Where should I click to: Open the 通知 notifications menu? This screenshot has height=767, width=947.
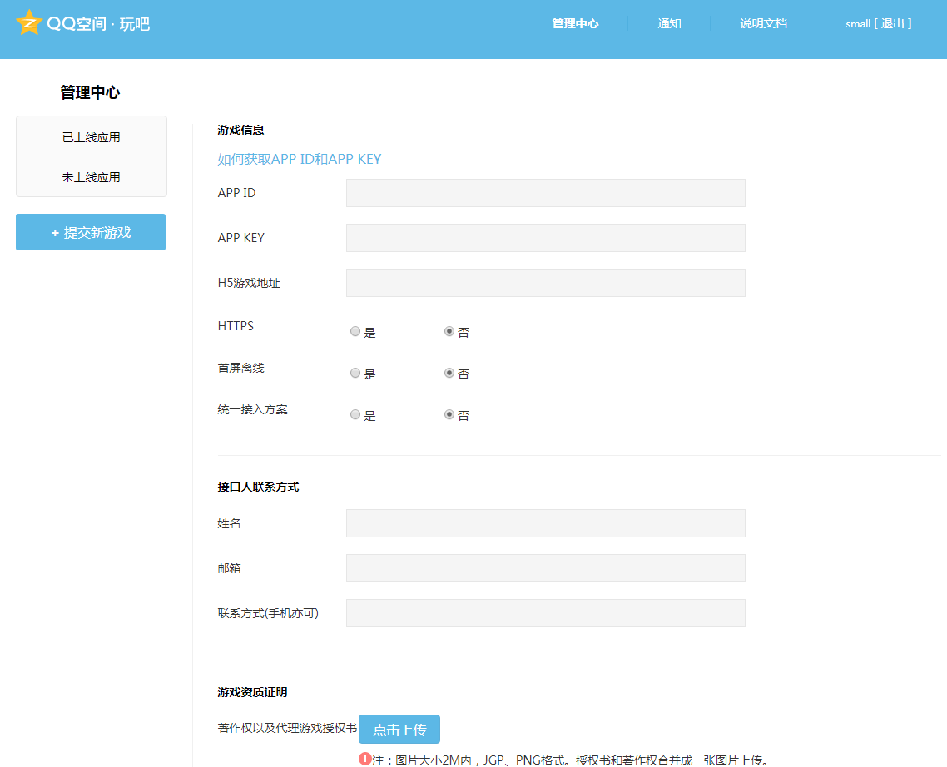[669, 23]
